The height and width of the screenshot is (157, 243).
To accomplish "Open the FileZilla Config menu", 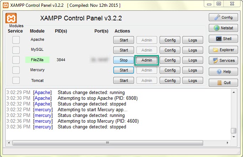I will tap(170, 60).
